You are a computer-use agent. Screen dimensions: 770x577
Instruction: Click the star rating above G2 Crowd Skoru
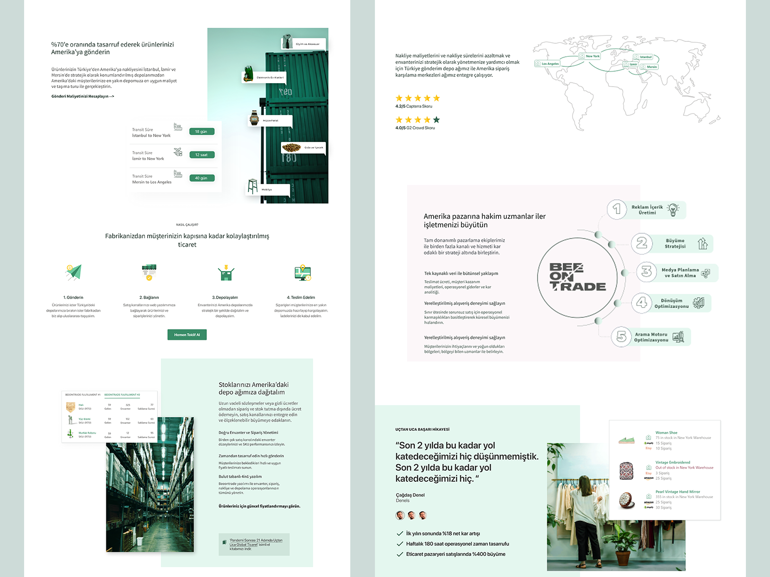click(x=418, y=120)
